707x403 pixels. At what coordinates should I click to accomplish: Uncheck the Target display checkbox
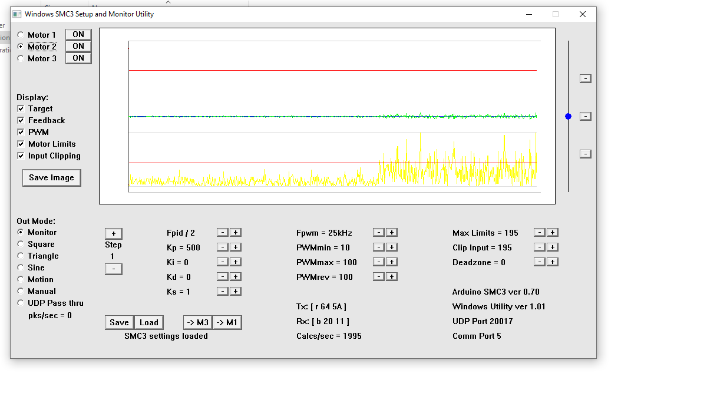click(x=21, y=108)
